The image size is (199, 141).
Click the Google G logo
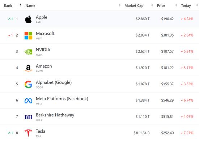point(28,84)
